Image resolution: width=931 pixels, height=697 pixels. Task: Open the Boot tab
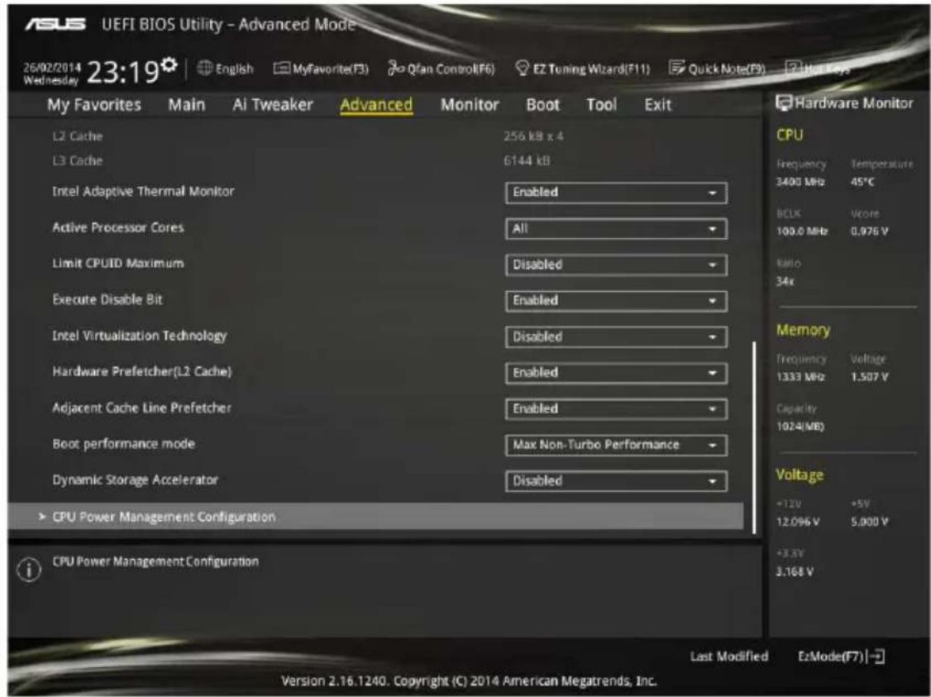542,105
